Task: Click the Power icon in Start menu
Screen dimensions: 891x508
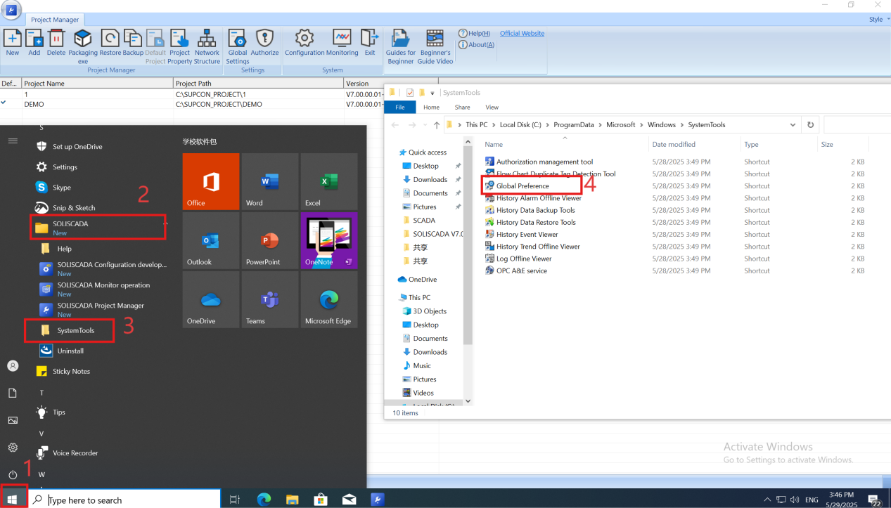Action: 13,475
